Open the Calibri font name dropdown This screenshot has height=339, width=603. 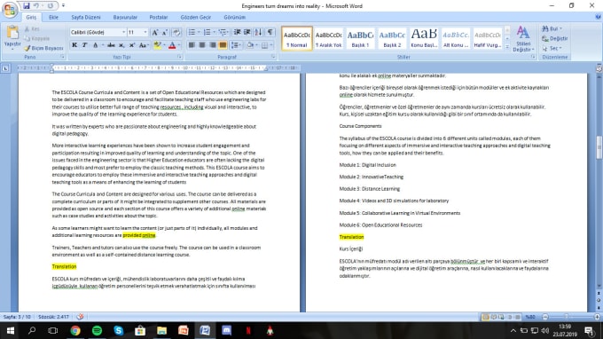click(98, 32)
